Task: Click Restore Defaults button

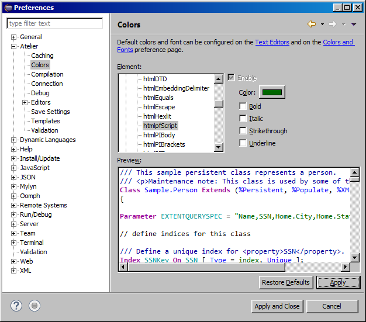Action: [286, 282]
